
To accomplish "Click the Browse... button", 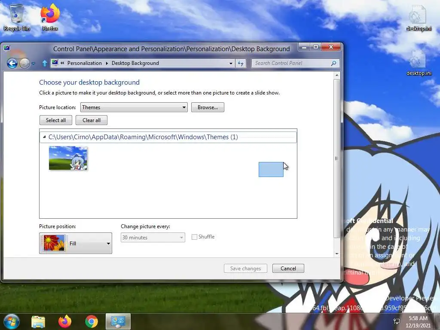I will (208, 107).
